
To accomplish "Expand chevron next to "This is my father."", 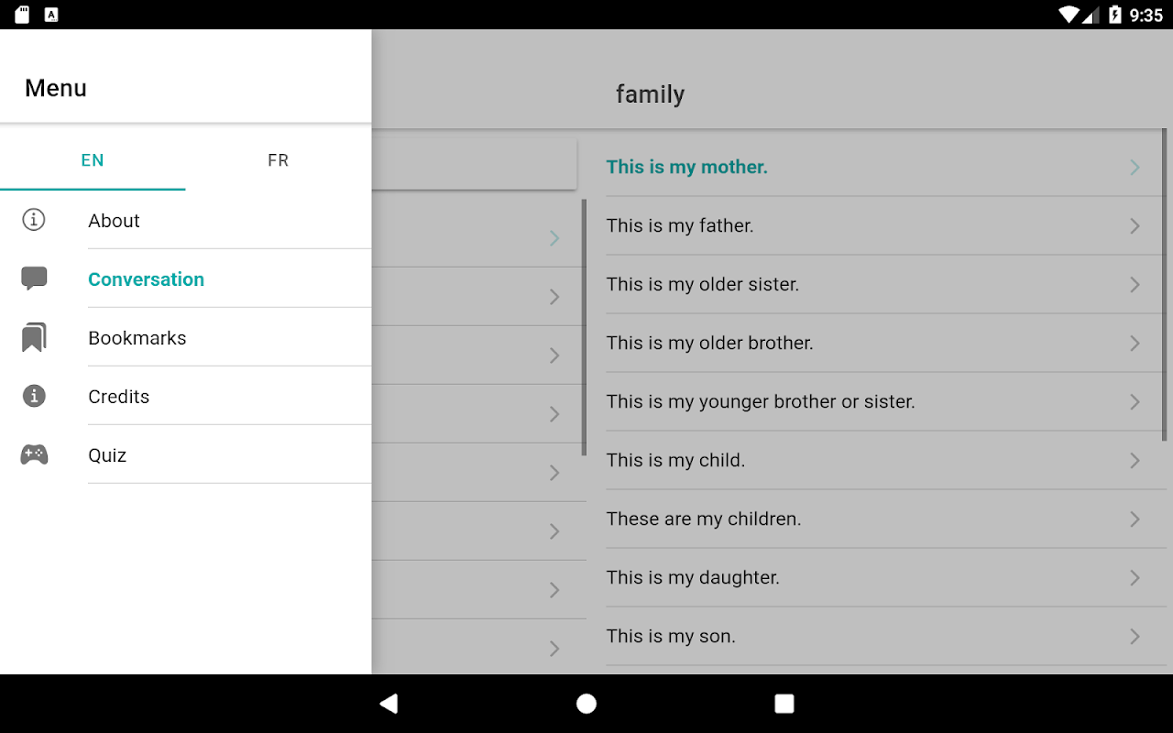I will click(x=1135, y=225).
